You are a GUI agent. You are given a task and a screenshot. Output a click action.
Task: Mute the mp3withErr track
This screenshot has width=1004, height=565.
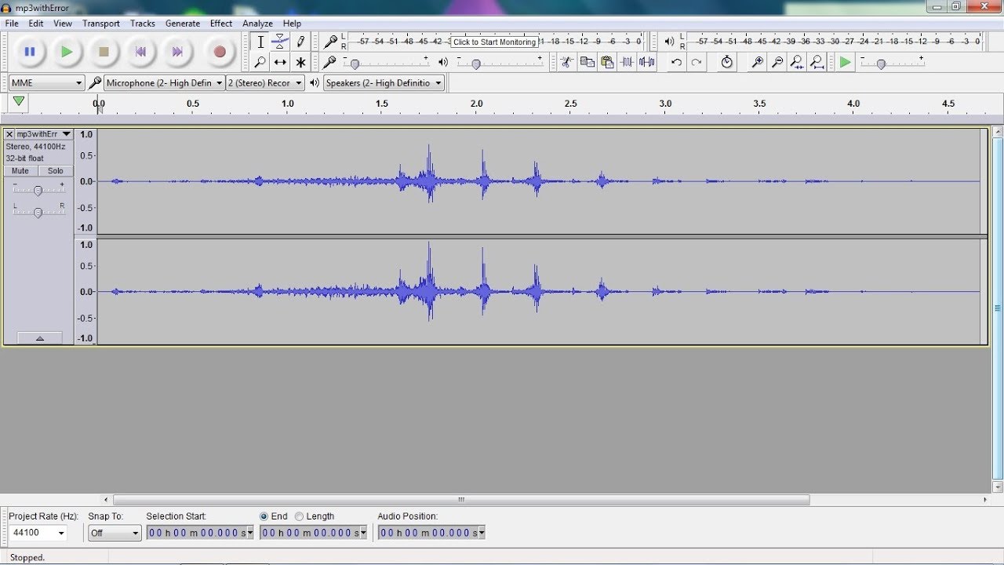coord(20,171)
